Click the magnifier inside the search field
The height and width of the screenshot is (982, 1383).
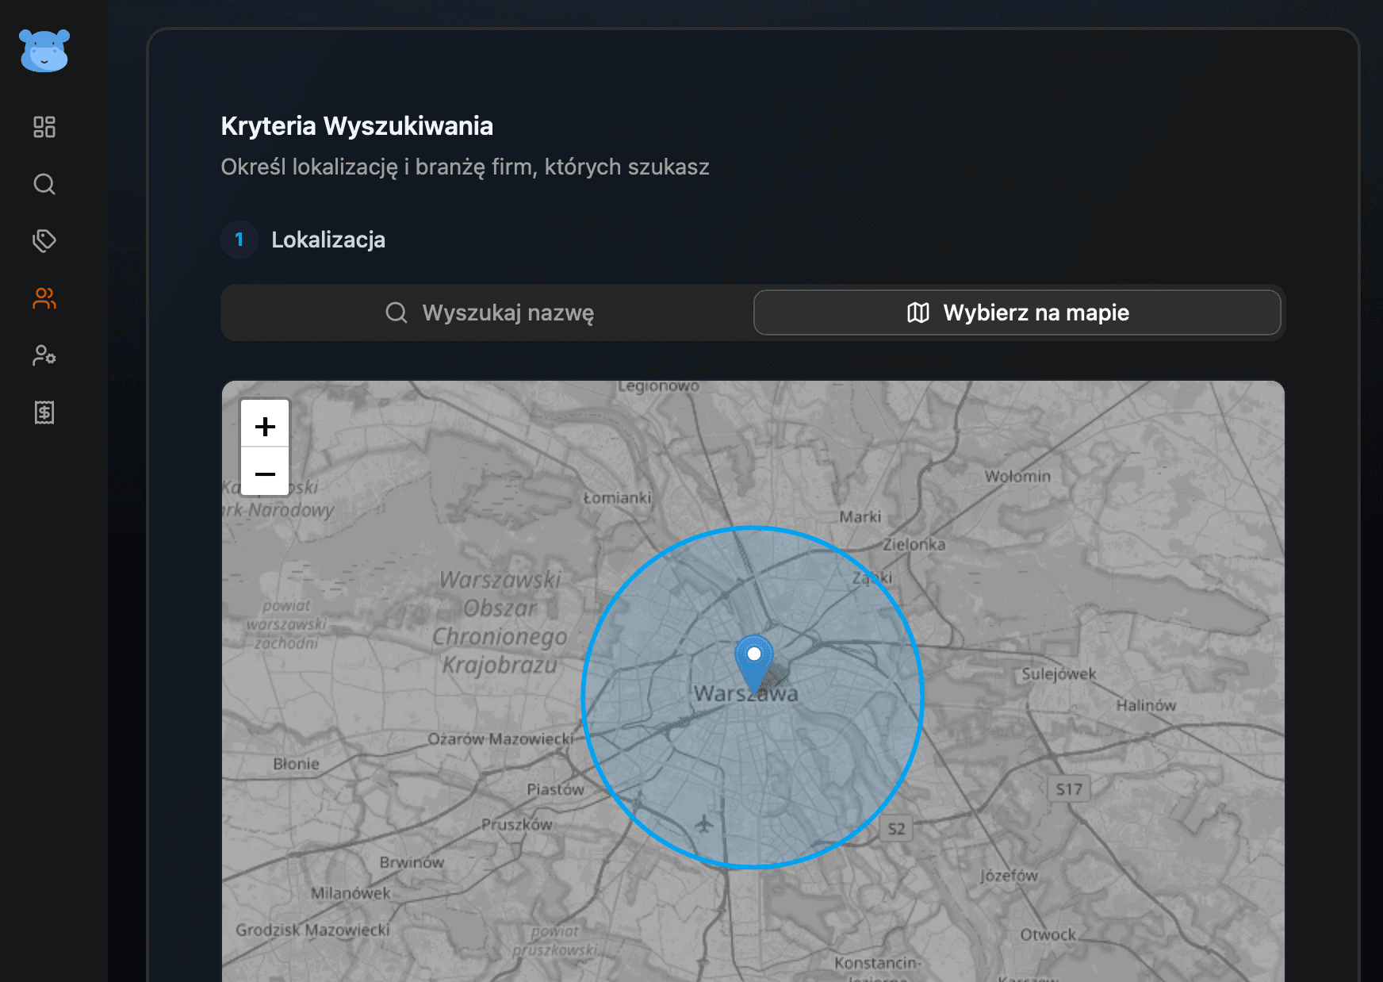(396, 313)
